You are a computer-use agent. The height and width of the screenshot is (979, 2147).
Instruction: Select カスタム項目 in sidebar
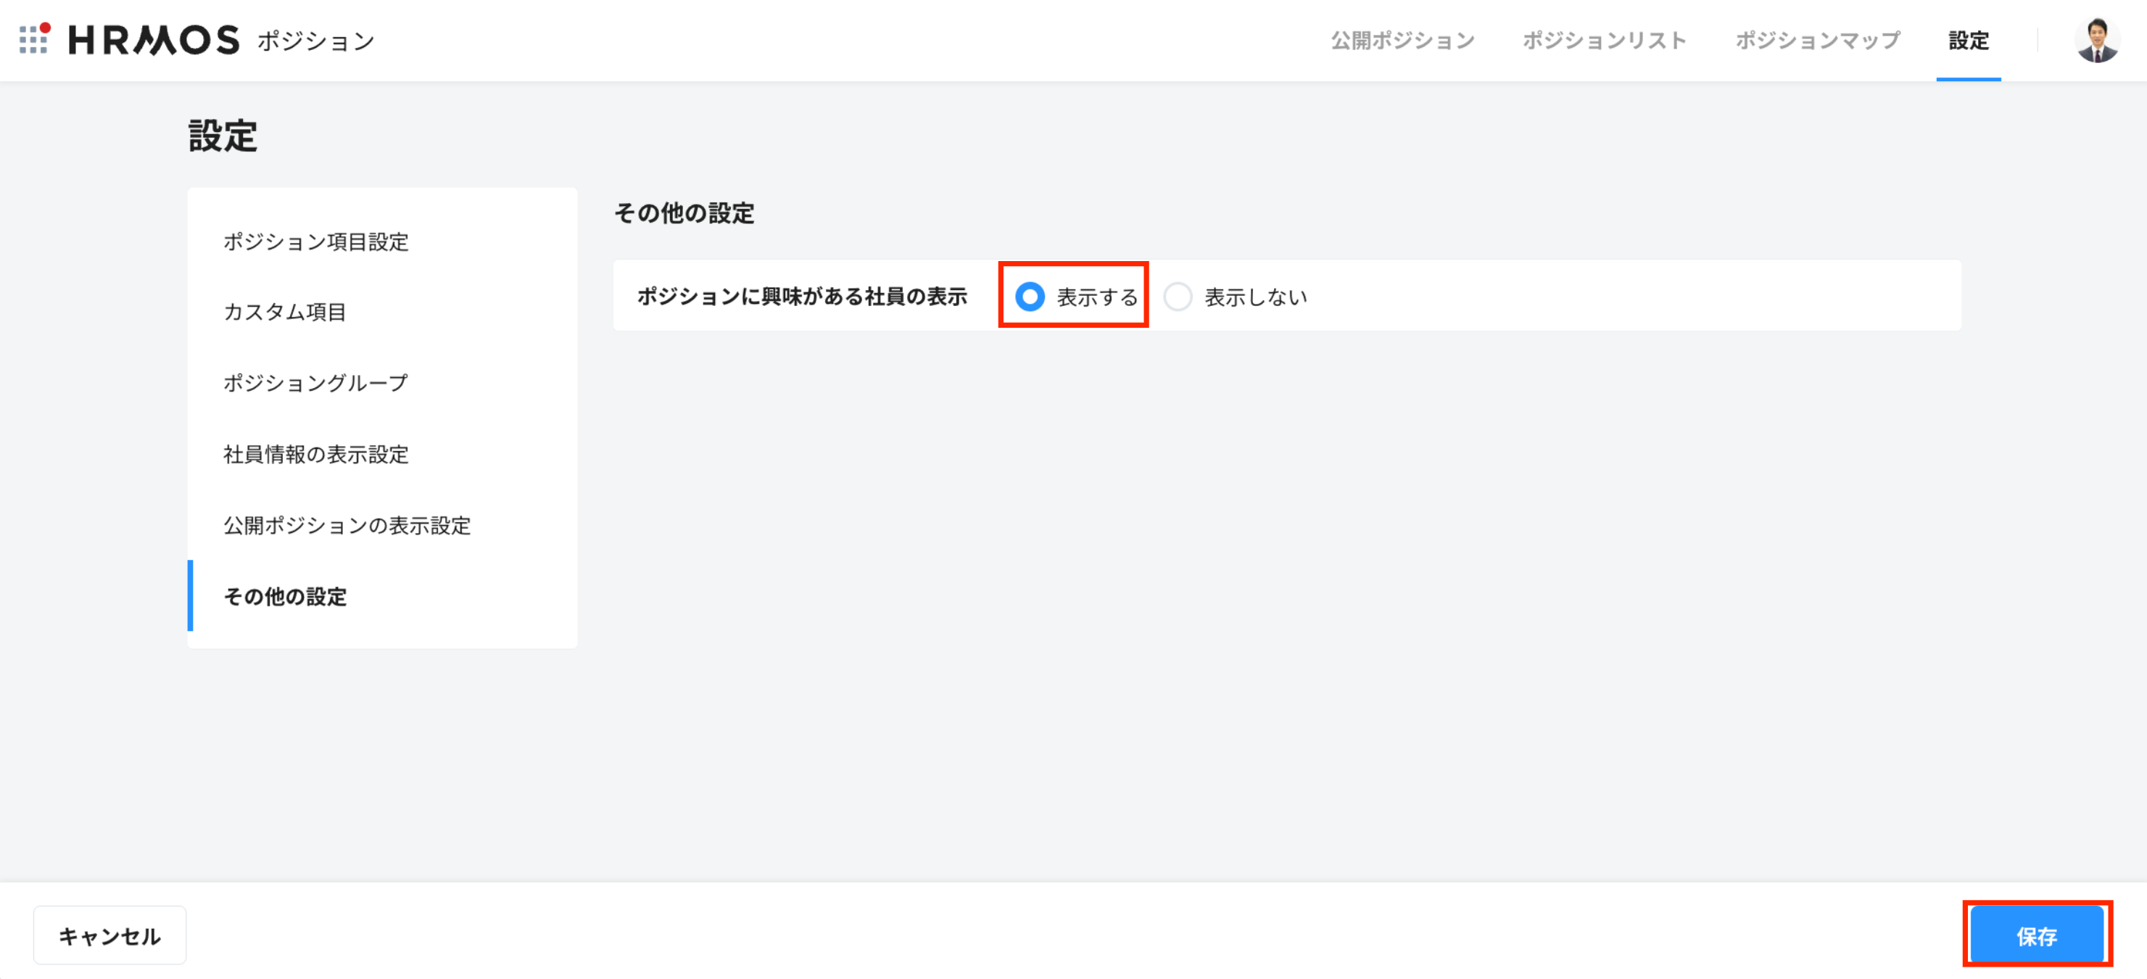pos(285,312)
